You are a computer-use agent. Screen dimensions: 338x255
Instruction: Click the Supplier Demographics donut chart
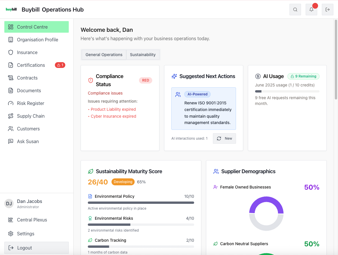coord(266,213)
